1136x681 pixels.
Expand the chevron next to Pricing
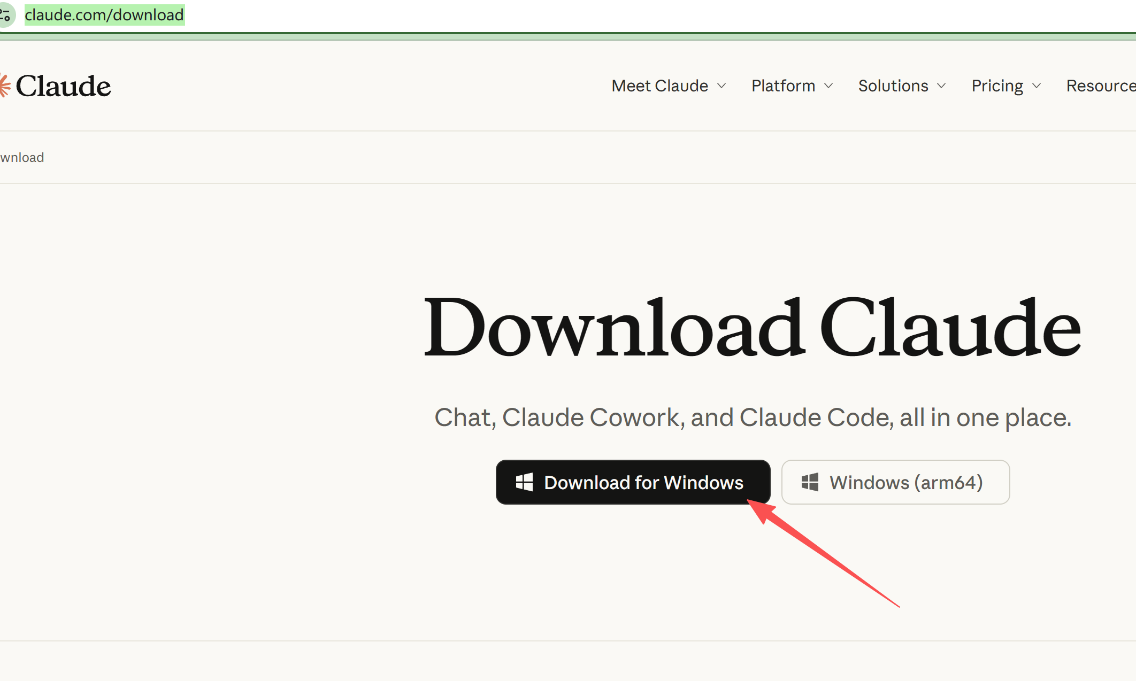[1037, 86]
